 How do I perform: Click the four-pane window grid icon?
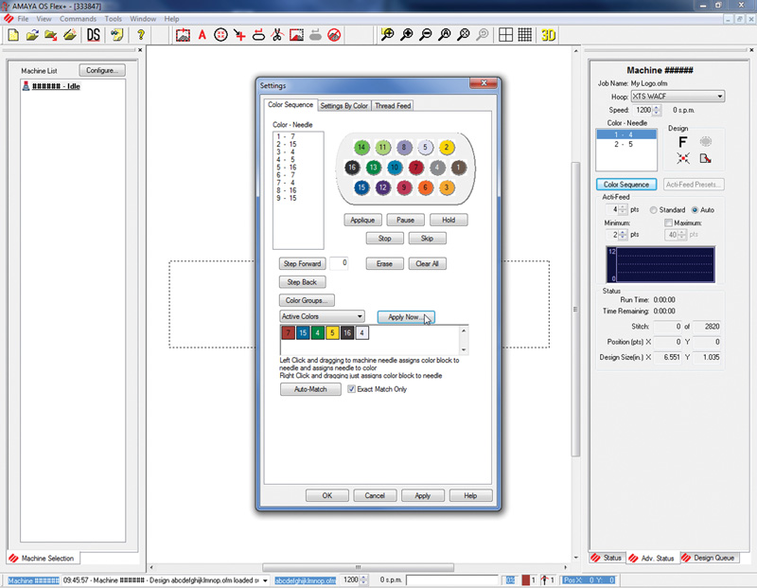(x=505, y=35)
